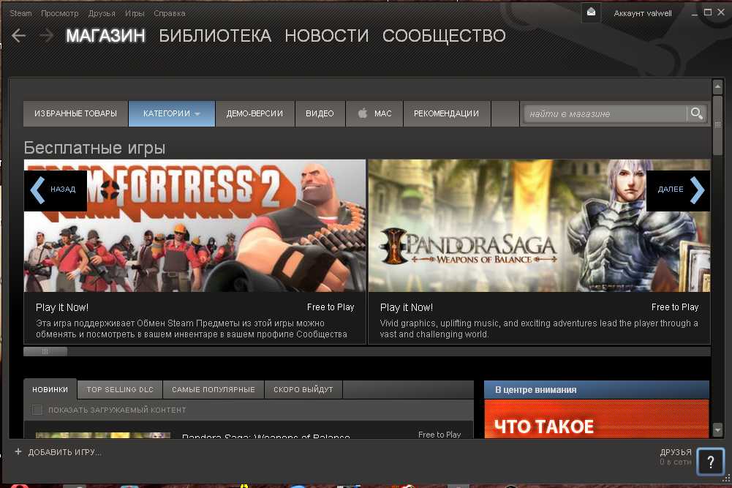Open the Pandora Saga banner image
This screenshot has height=488, width=732.
pos(539,225)
